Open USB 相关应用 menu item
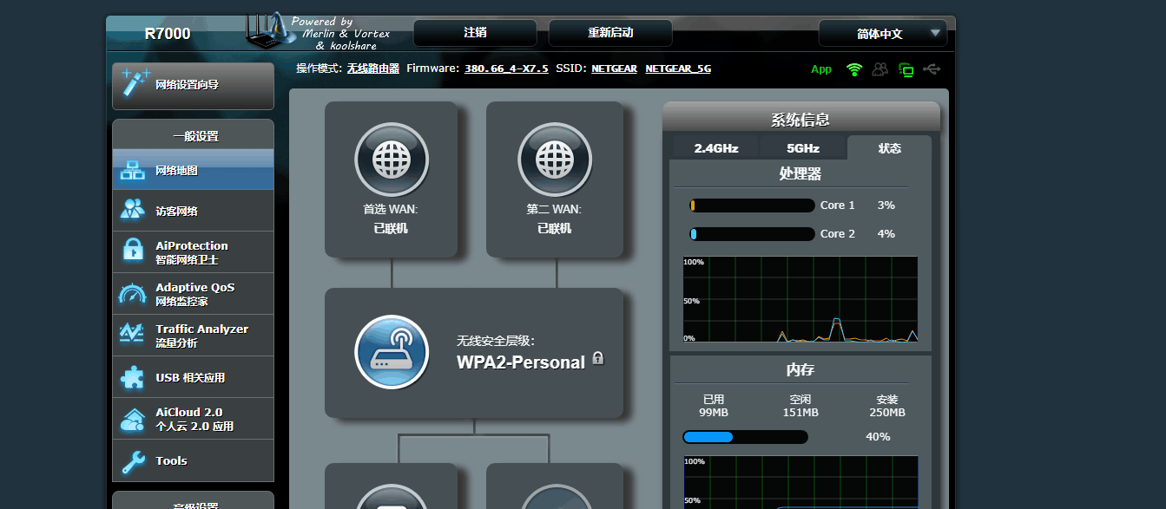The width and height of the screenshot is (1166, 509). coord(193,377)
